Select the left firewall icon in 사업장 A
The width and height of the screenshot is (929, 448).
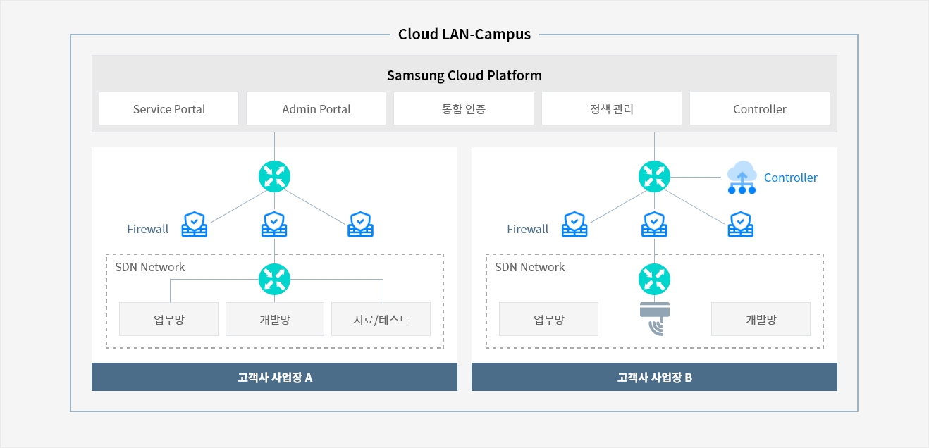195,224
